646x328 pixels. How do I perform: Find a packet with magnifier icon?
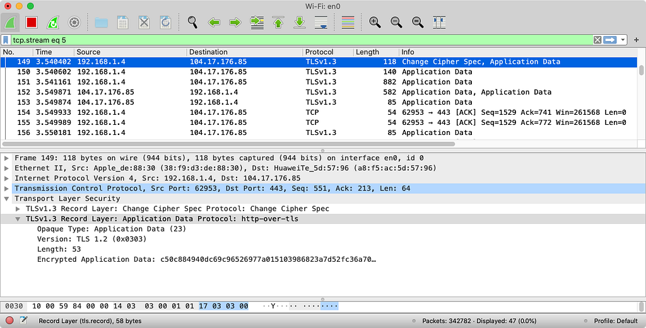192,22
